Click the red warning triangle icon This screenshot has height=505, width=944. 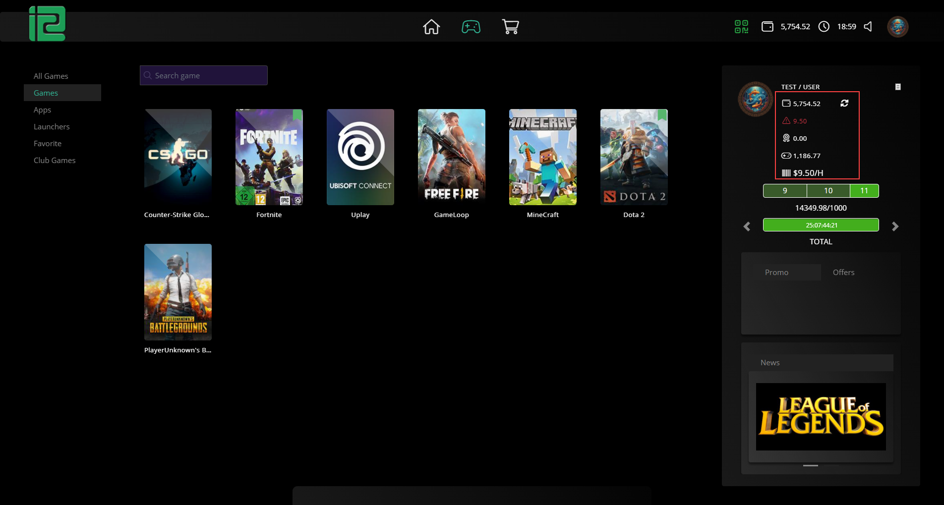click(x=786, y=120)
